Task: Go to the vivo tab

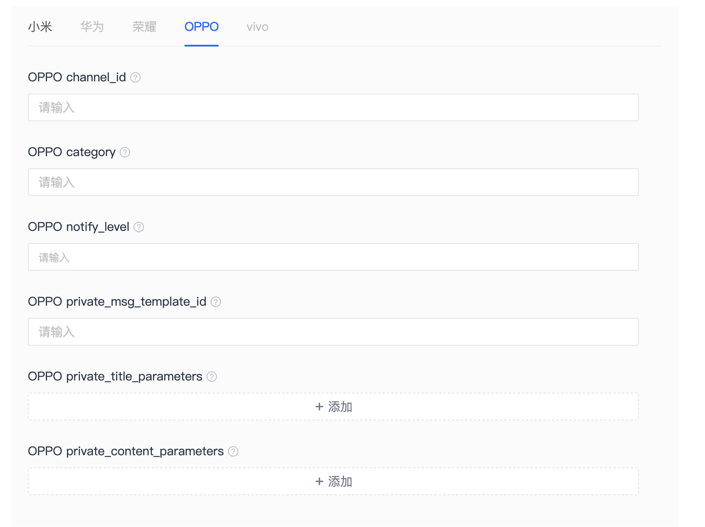Action: click(258, 27)
